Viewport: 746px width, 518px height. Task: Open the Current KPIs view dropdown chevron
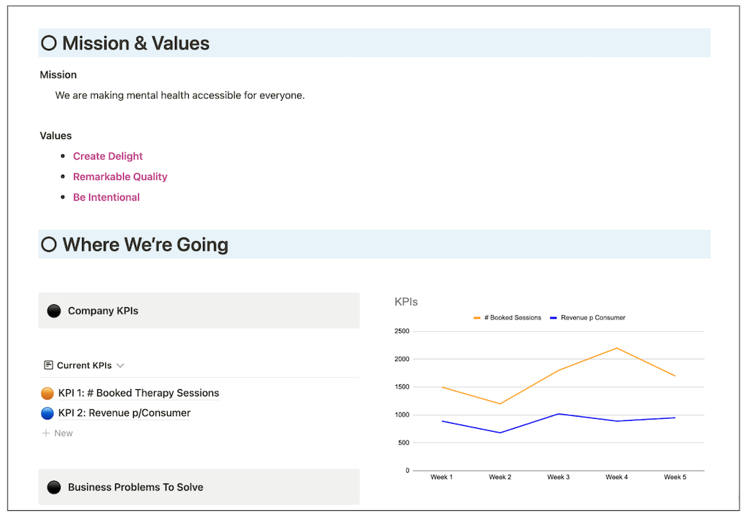(x=120, y=365)
